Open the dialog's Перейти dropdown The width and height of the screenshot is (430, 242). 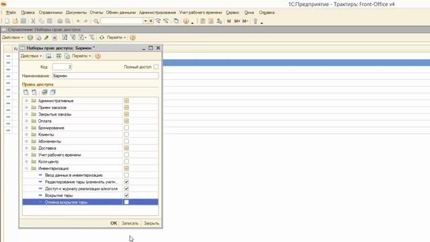coord(81,56)
